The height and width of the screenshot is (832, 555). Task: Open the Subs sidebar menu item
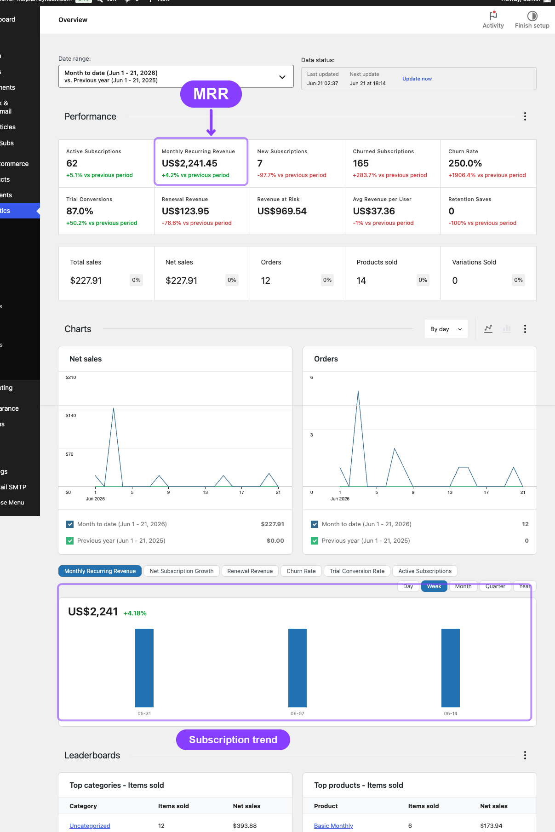click(20, 143)
